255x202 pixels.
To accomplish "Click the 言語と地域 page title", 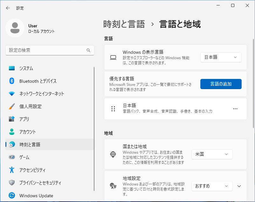I will coord(180,24).
